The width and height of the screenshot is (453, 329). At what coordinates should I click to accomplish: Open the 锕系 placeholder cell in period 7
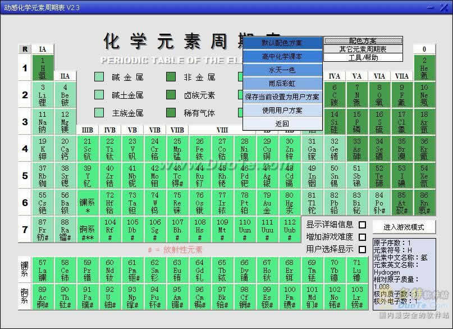coord(88,230)
